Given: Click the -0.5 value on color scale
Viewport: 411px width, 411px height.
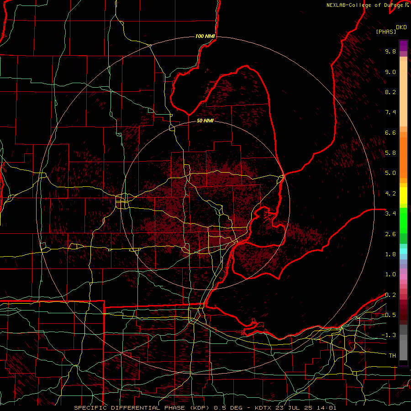Looking at the screenshot, I should coord(389,315).
